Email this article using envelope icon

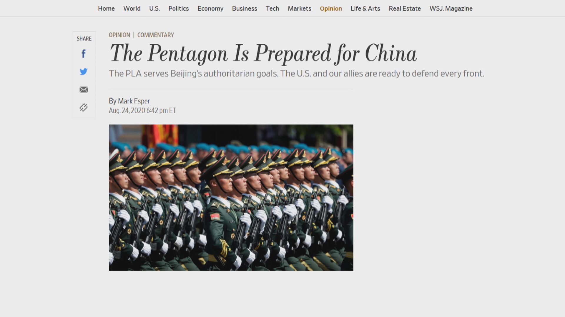coord(84,90)
